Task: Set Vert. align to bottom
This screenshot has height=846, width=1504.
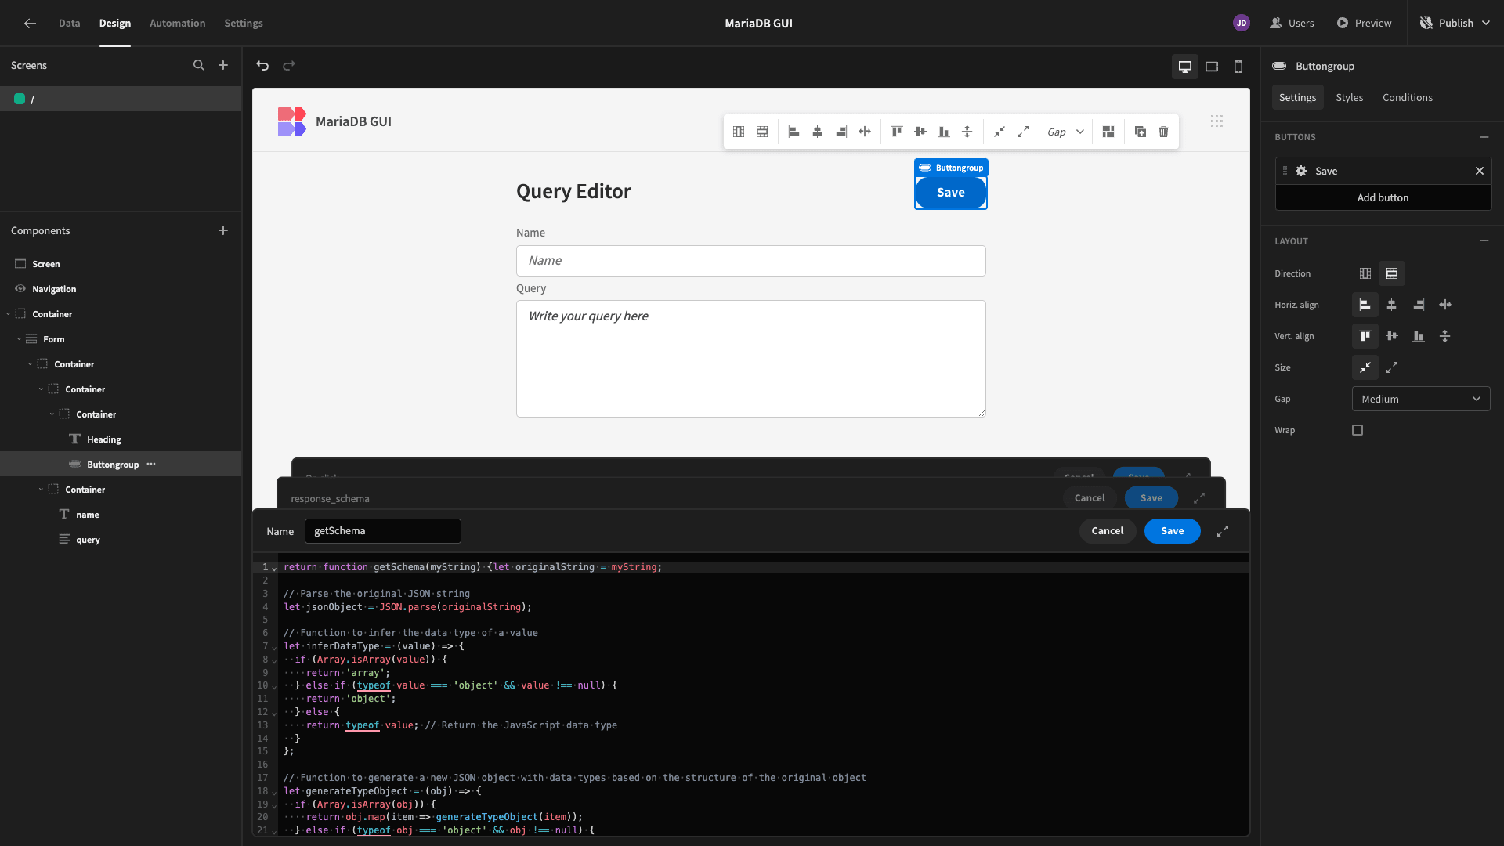Action: (1419, 336)
